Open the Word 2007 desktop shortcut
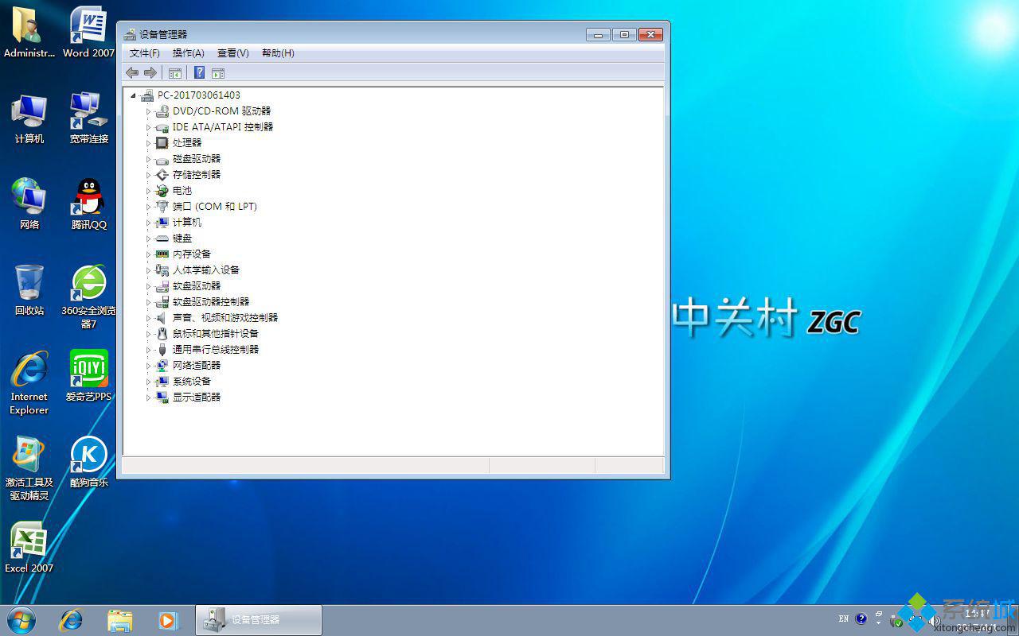 pyautogui.click(x=88, y=32)
